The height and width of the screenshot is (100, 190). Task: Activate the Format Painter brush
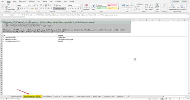[6, 9]
